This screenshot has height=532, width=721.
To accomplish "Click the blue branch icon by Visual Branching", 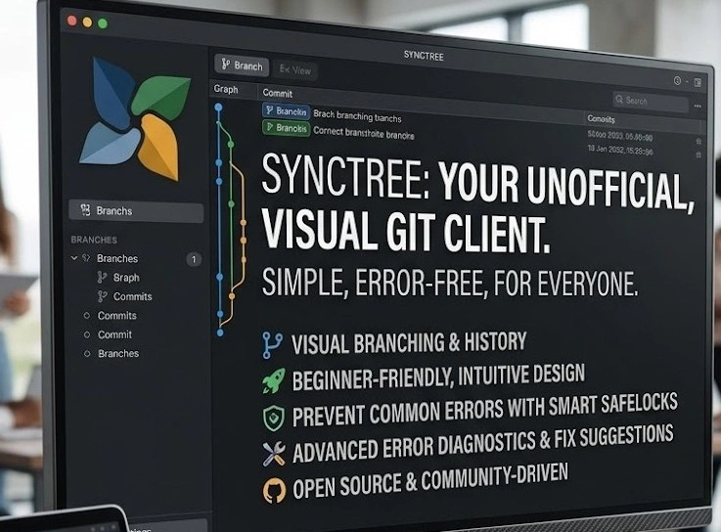I will click(272, 345).
